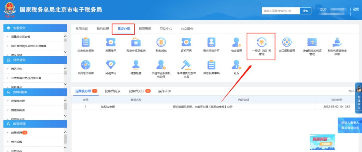362x152 pixels.
Task: Switch to the 我的信息 tab
Action: (103, 29)
